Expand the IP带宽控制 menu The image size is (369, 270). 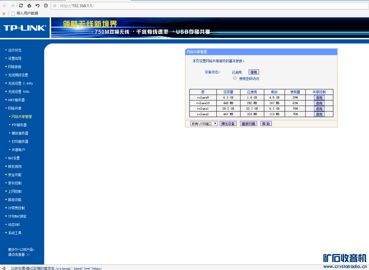(16, 208)
